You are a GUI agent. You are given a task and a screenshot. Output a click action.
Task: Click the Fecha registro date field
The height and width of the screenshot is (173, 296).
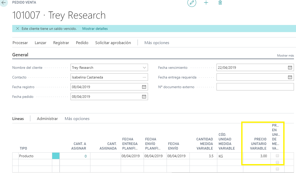[x=109, y=87]
